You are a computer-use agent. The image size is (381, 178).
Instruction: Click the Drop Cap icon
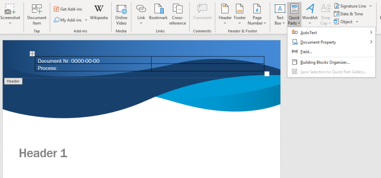326,9
